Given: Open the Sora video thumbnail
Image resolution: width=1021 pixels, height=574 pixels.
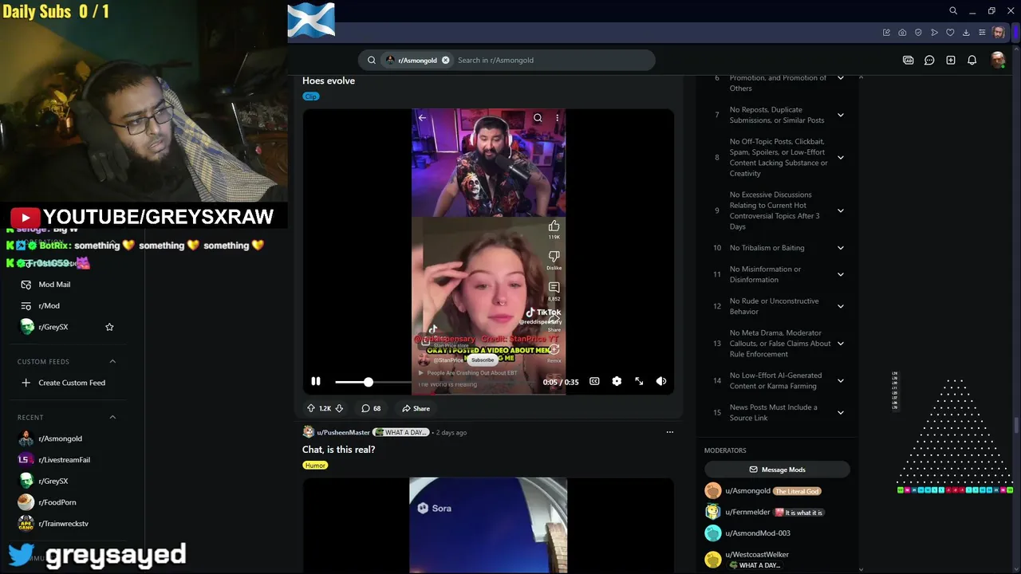Looking at the screenshot, I should 488,525.
